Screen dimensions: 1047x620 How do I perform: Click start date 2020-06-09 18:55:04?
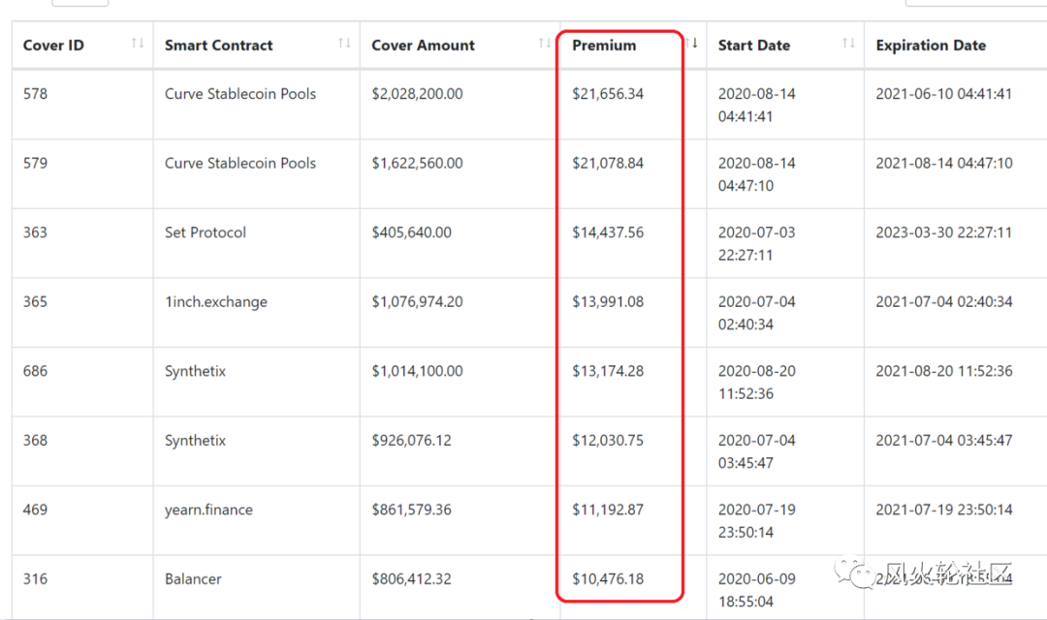coord(757,591)
